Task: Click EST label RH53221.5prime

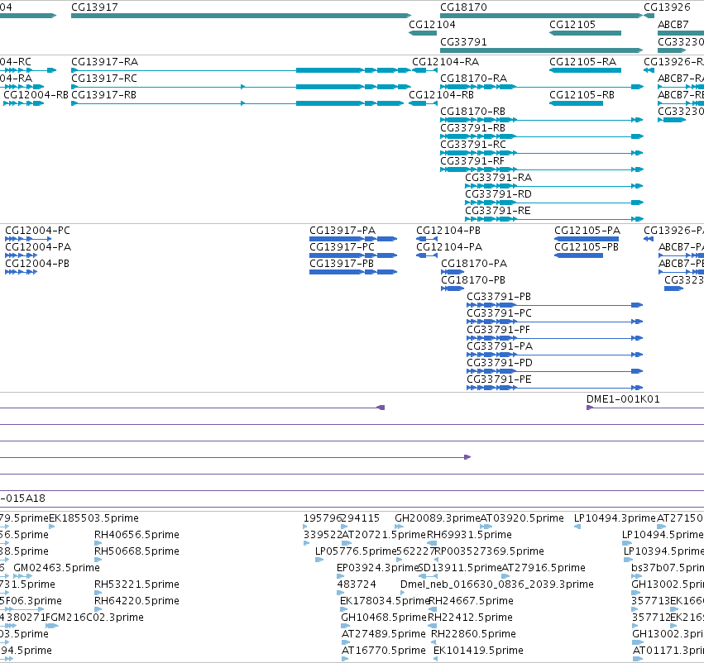Action: pos(137,585)
